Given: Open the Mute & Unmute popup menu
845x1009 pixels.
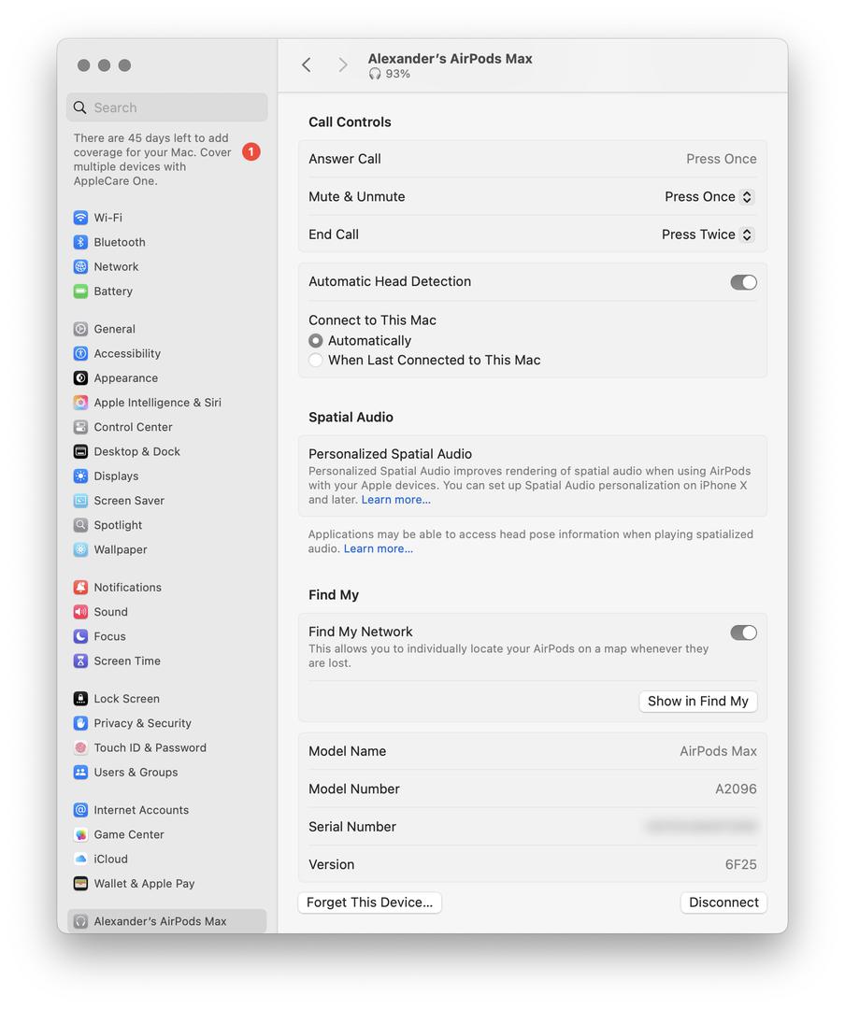Looking at the screenshot, I should coord(709,196).
